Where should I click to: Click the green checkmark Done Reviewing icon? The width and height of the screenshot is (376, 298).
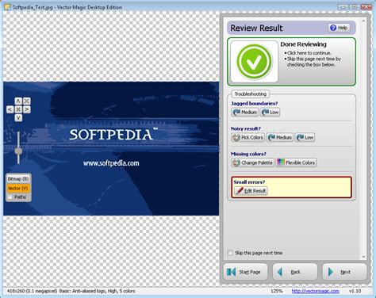click(254, 62)
